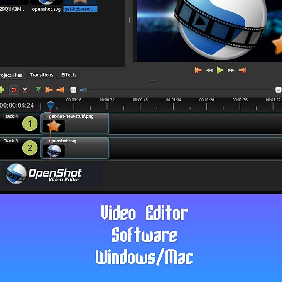
Task: Click the Jump To End playback button
Action: point(242,70)
